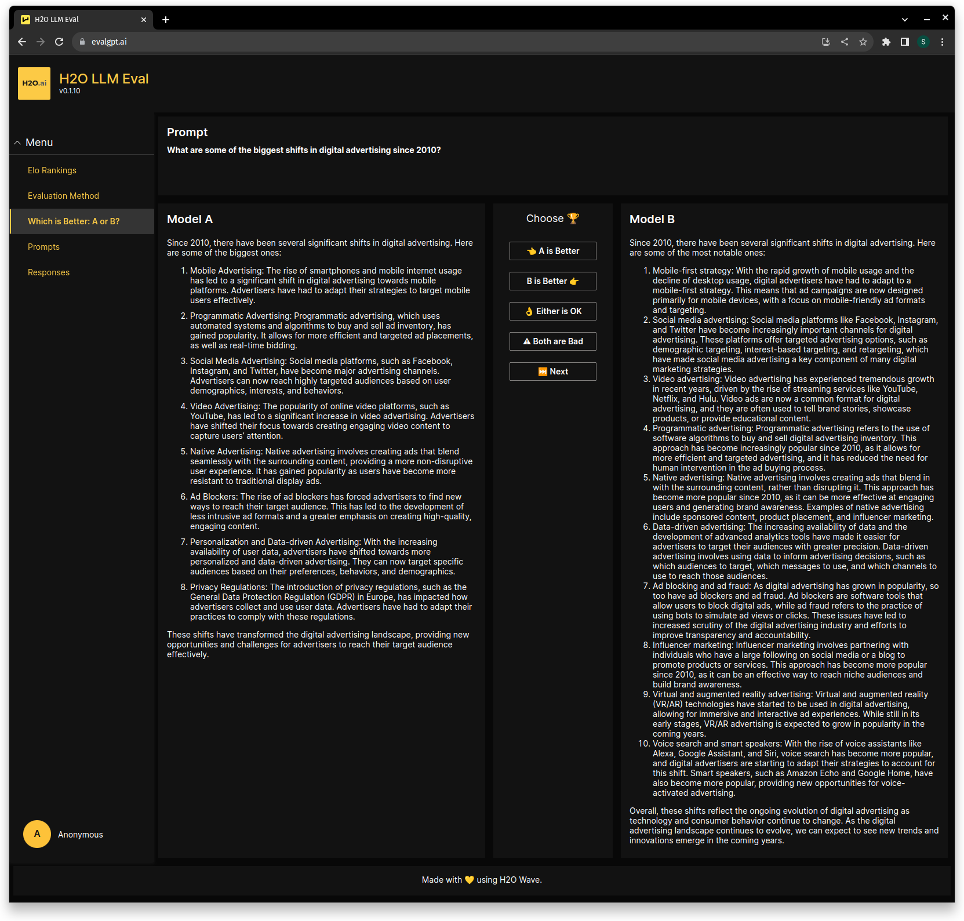Share this page via share icon

[845, 42]
